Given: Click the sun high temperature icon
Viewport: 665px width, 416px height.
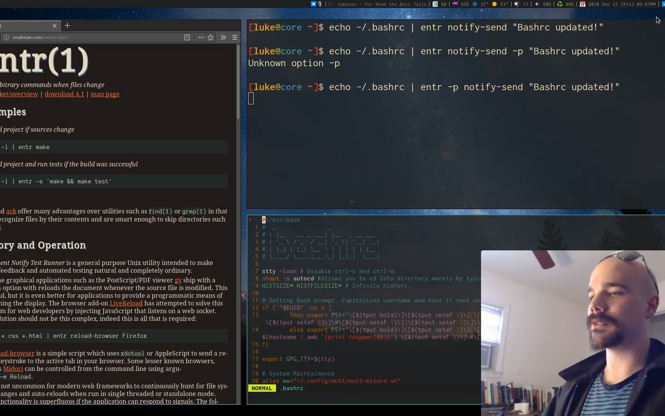Looking at the screenshot, I should pos(495,4).
